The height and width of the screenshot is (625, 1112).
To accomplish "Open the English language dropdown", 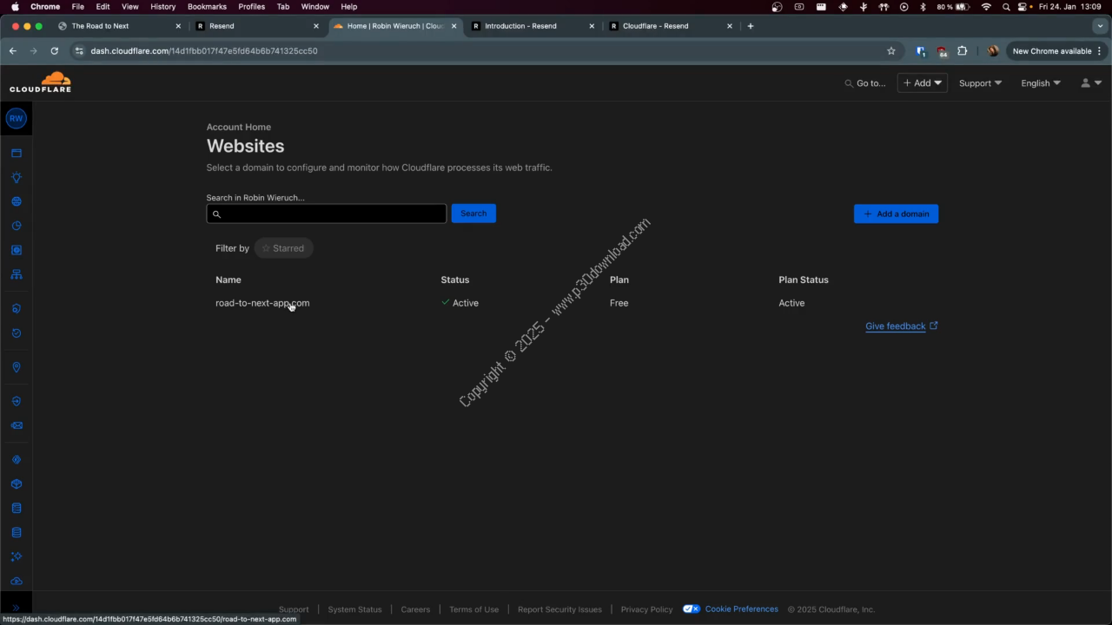I will (x=1041, y=83).
